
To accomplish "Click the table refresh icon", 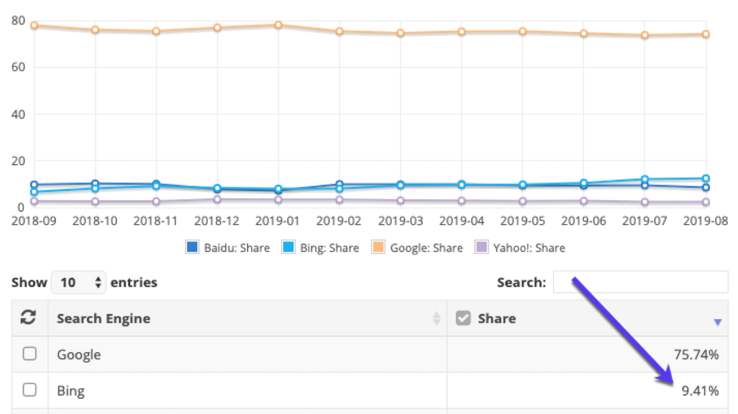I will (29, 318).
